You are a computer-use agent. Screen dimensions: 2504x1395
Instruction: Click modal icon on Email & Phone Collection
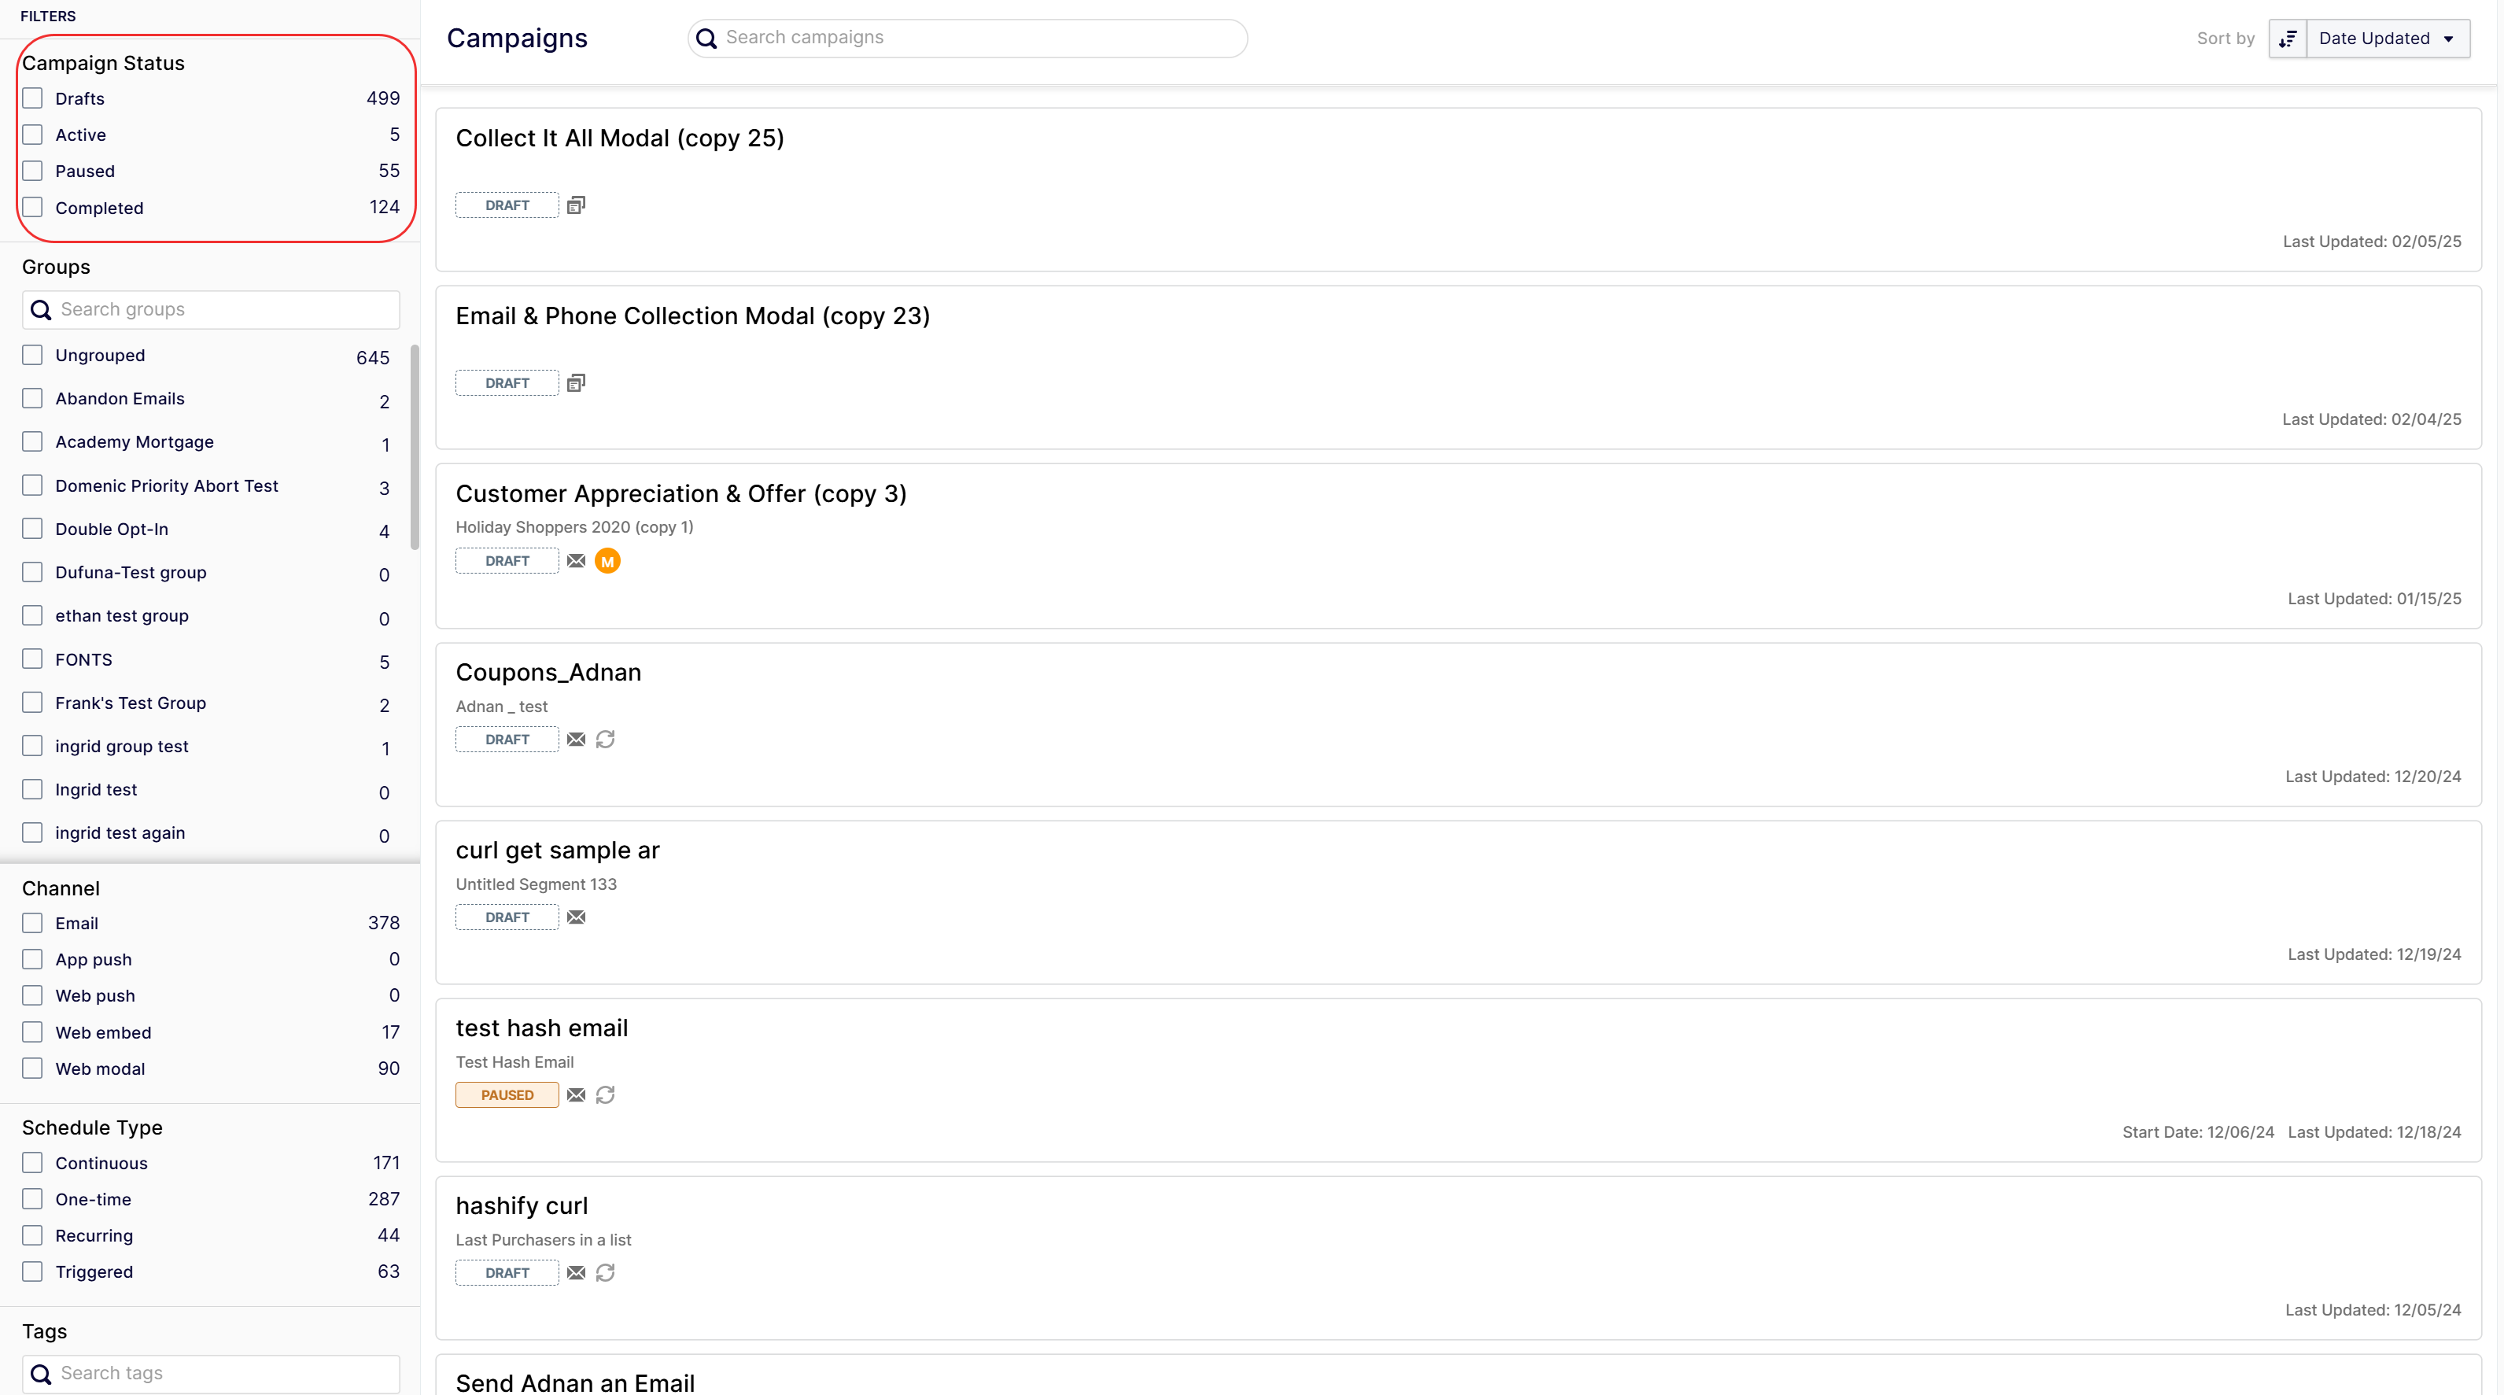(577, 383)
